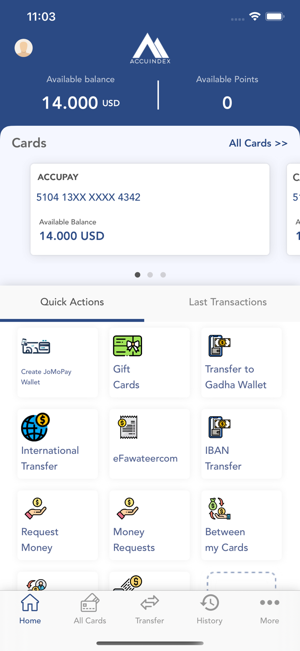Open the user profile avatar
This screenshot has width=300, height=651.
pyautogui.click(x=24, y=48)
